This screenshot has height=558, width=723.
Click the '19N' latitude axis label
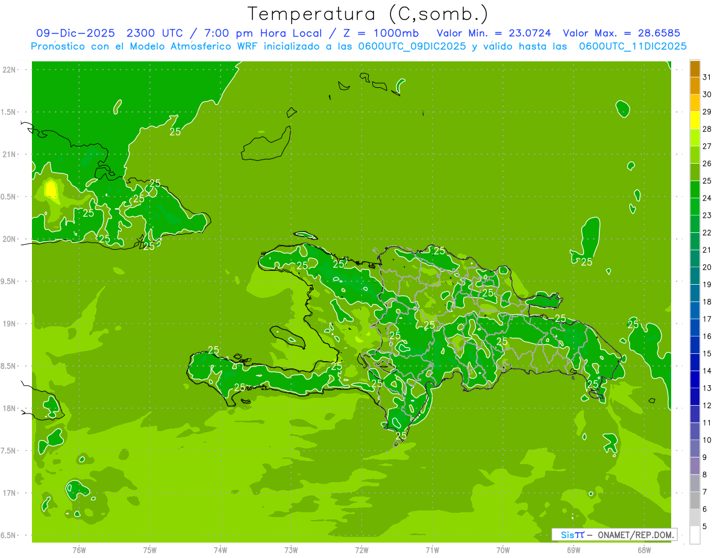(10, 324)
